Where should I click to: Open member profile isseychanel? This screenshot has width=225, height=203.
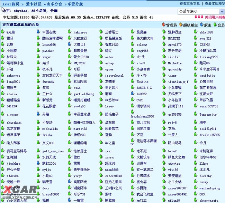(114, 76)
